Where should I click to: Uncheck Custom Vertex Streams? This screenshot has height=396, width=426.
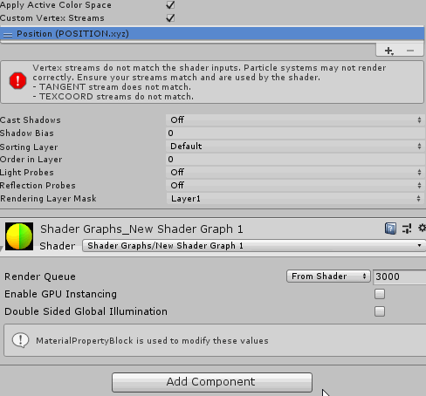coord(170,18)
